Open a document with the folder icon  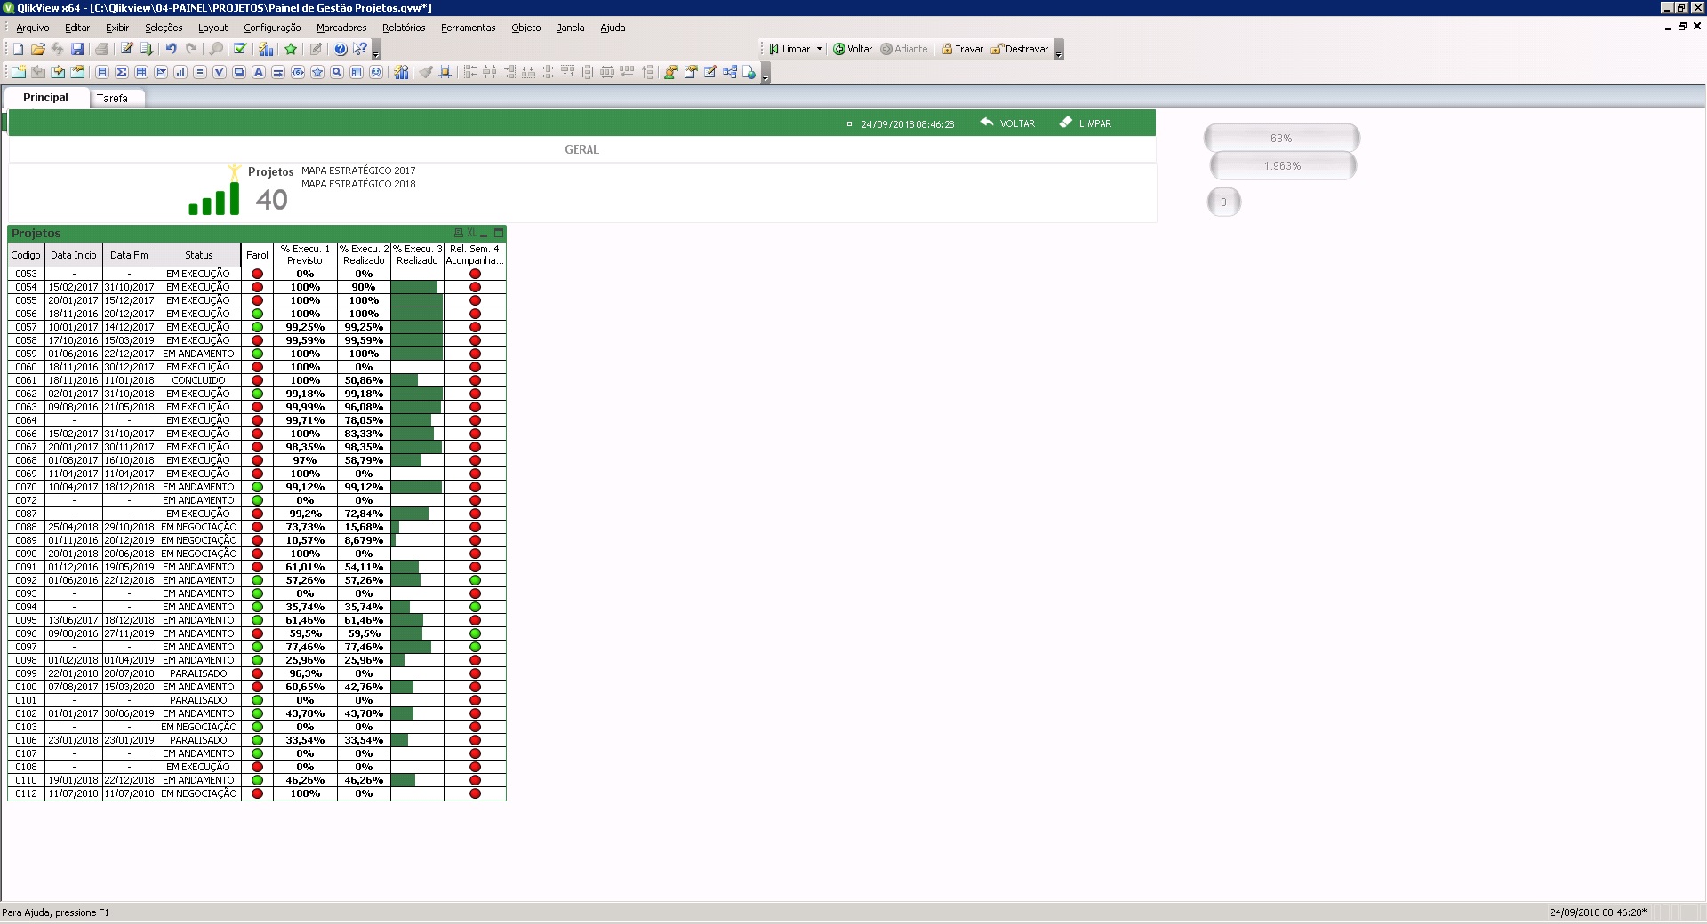pos(37,49)
